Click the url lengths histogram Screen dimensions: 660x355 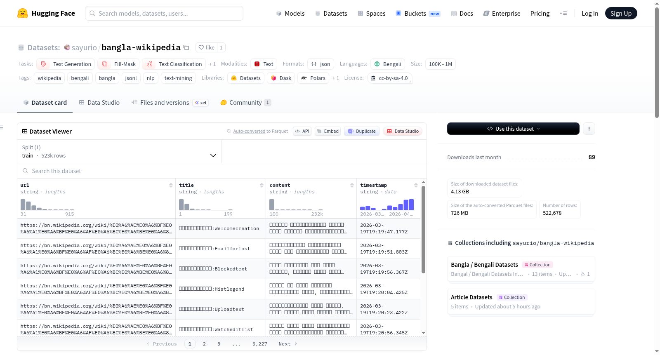47,205
